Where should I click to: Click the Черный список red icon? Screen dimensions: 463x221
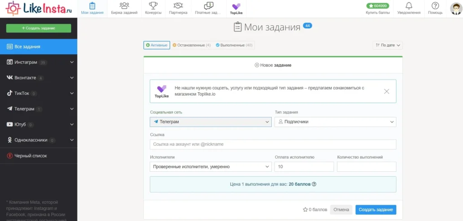(10, 156)
